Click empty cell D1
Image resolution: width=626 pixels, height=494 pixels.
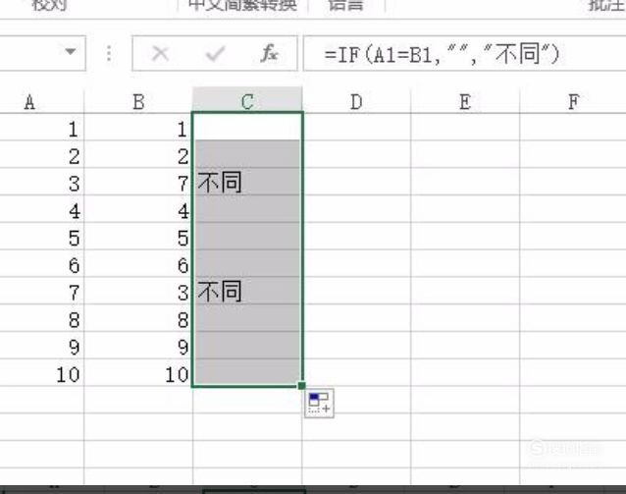356,128
